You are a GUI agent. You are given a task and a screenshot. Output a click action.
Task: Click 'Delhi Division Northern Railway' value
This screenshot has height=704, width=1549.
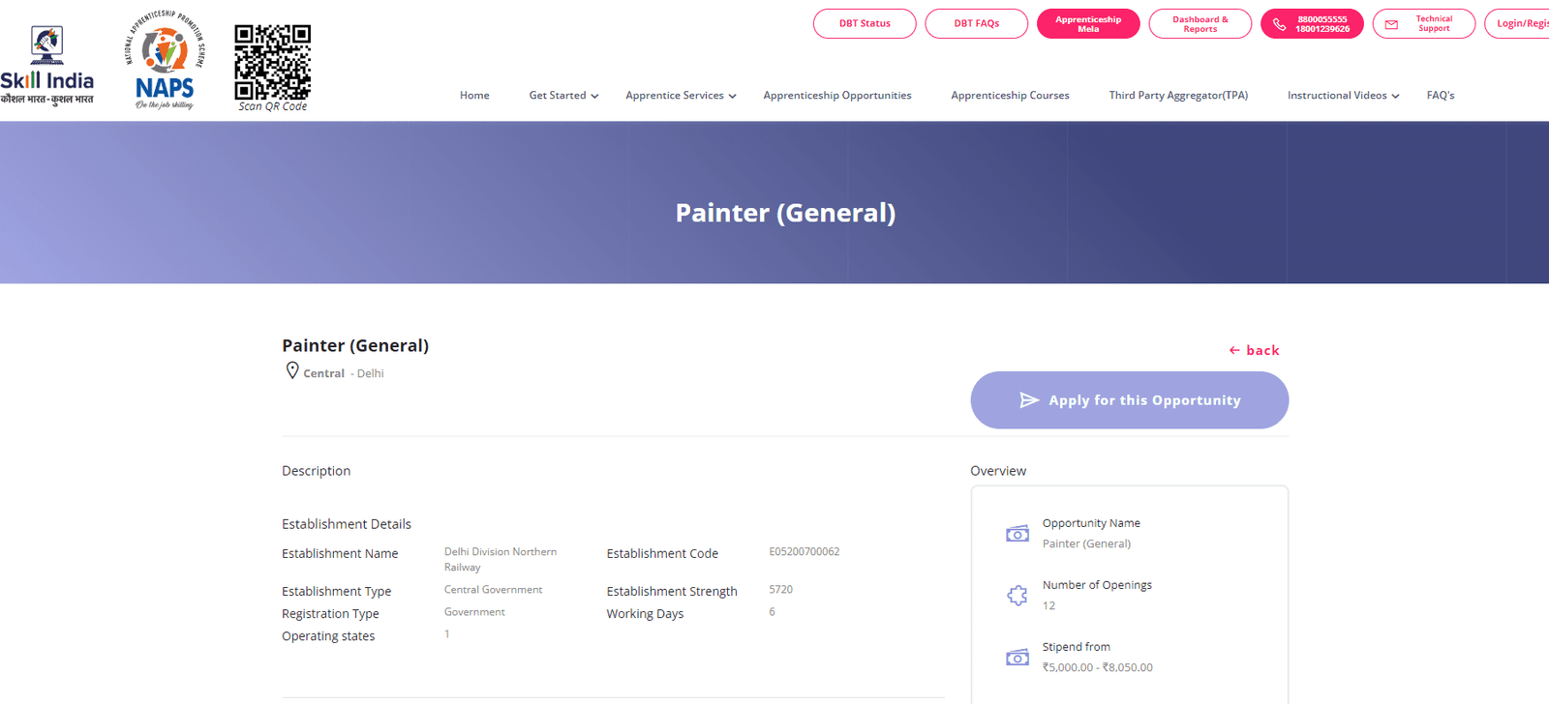[501, 560]
